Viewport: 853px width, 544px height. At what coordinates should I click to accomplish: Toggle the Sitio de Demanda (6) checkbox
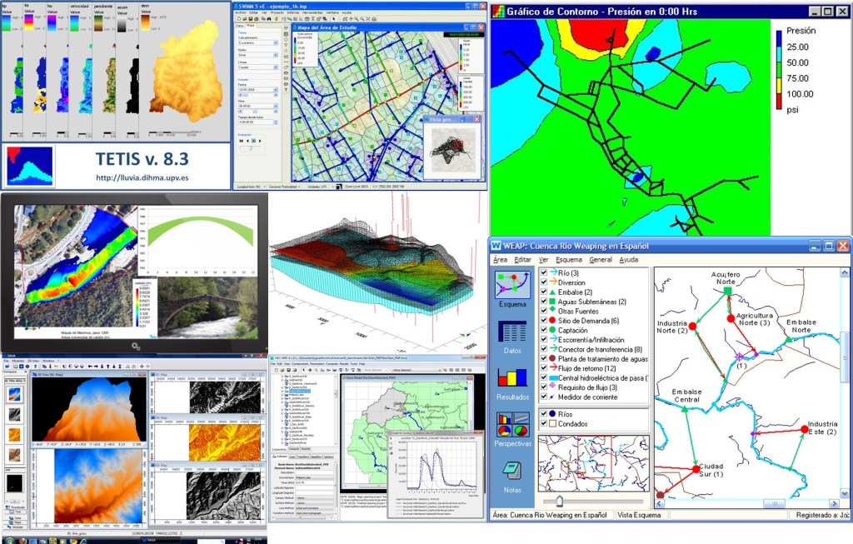coord(544,321)
